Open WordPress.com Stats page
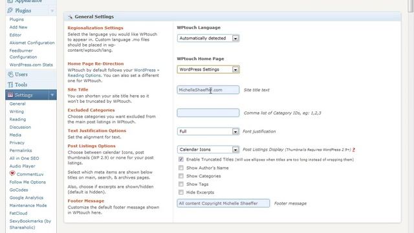The image size is (414, 233). [x=31, y=65]
